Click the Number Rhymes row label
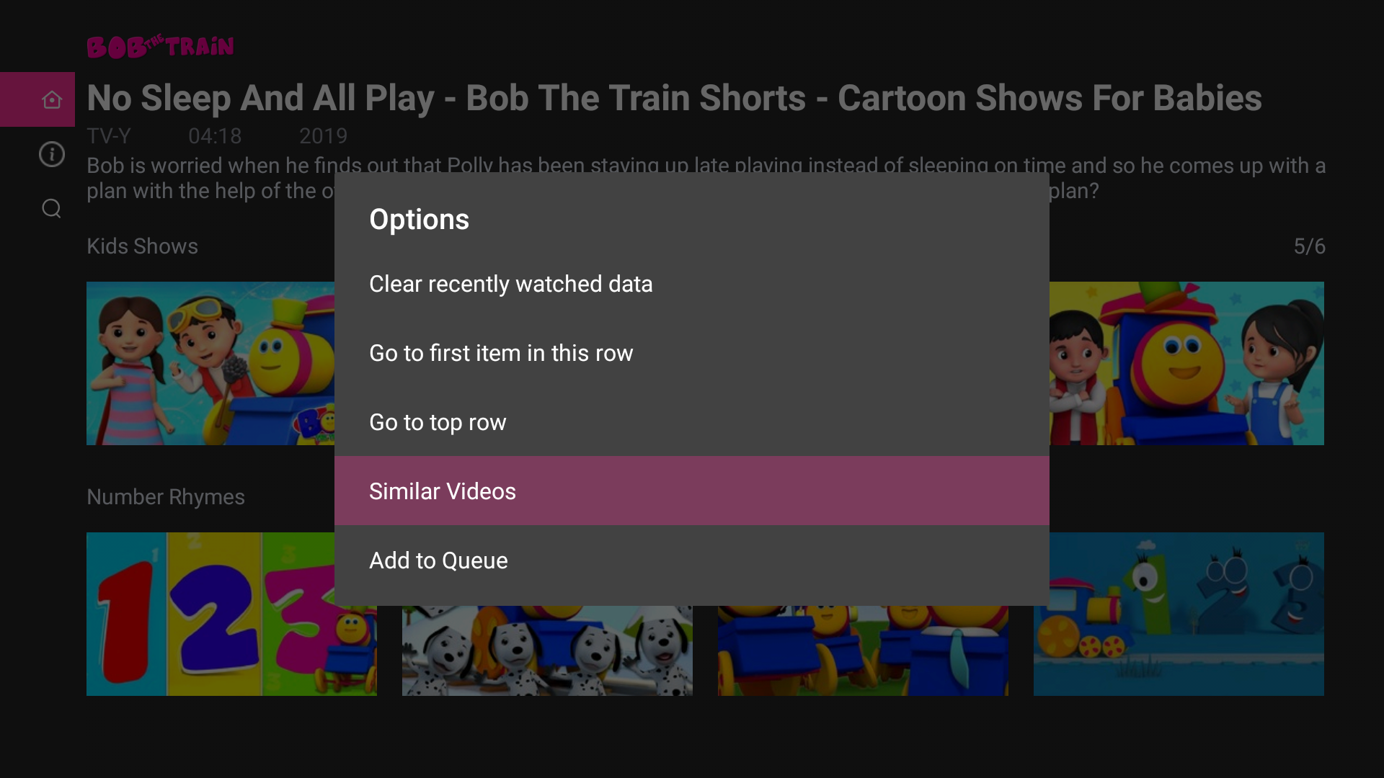The width and height of the screenshot is (1384, 778). [165, 496]
